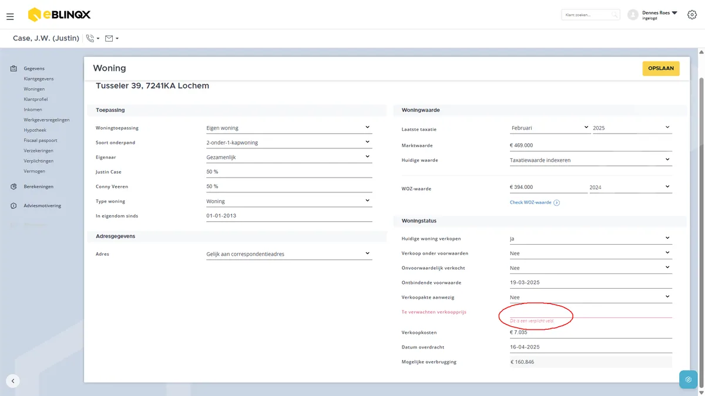The width and height of the screenshot is (705, 396).
Task: Click the Verkoopkosten input field
Action: pos(590,332)
